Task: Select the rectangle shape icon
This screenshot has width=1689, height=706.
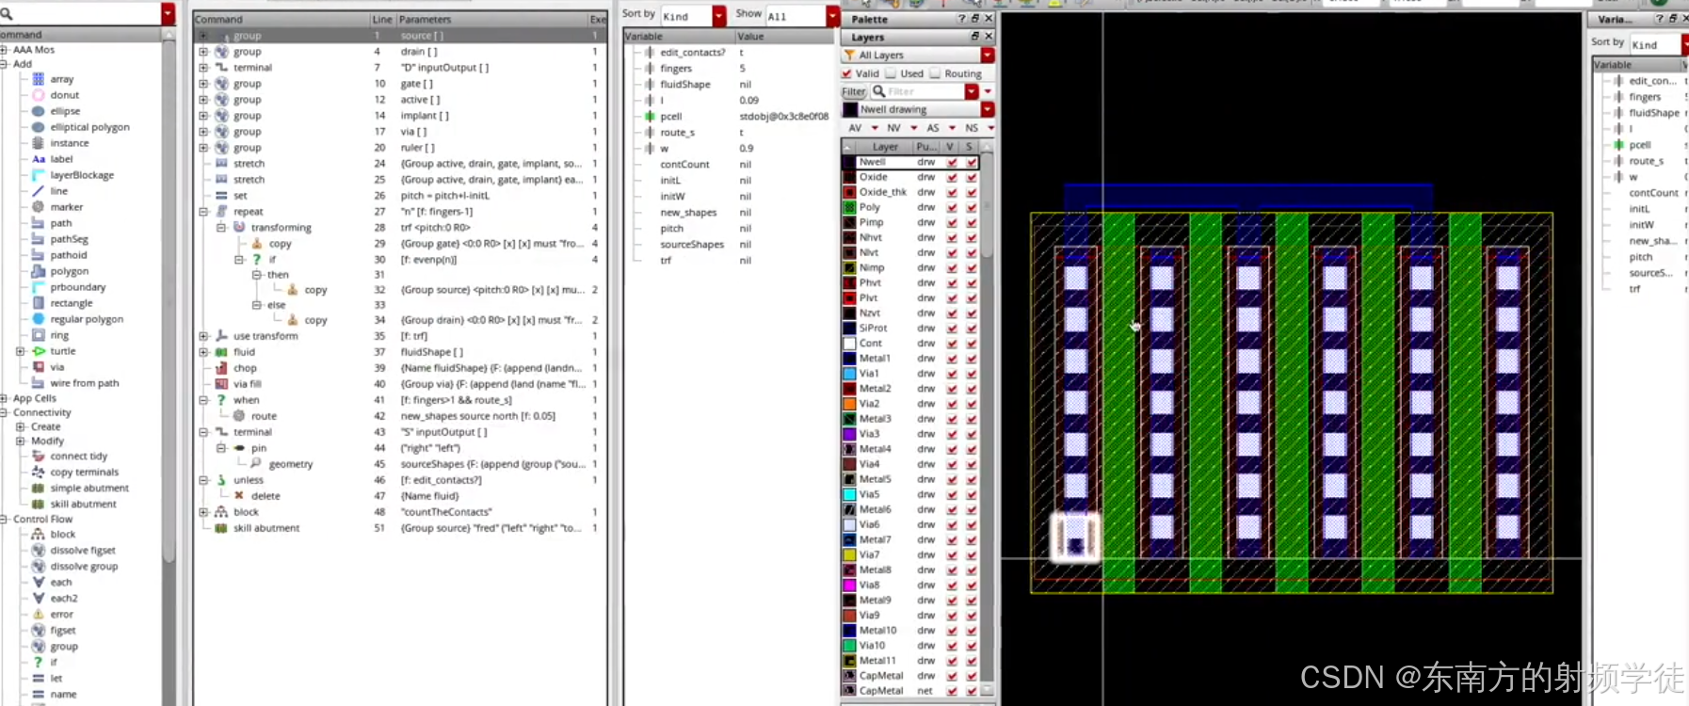Action: [x=39, y=303]
